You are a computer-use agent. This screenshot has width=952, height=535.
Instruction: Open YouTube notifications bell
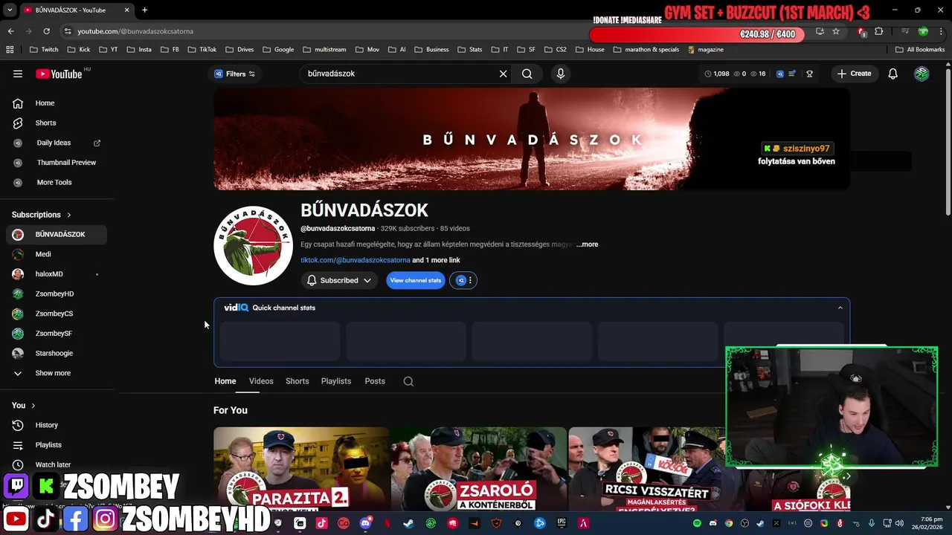coord(892,74)
